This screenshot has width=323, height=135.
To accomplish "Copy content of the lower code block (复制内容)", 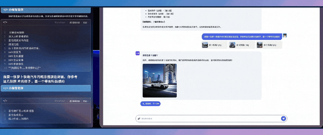I will pos(75,101).
